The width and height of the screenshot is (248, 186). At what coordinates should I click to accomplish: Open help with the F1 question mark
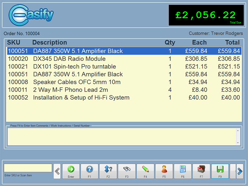click(89, 171)
